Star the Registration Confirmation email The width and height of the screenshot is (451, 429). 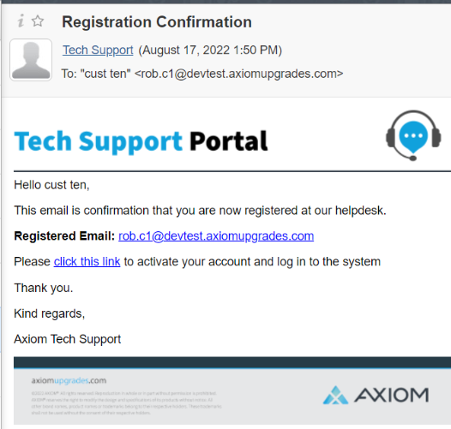click(38, 21)
